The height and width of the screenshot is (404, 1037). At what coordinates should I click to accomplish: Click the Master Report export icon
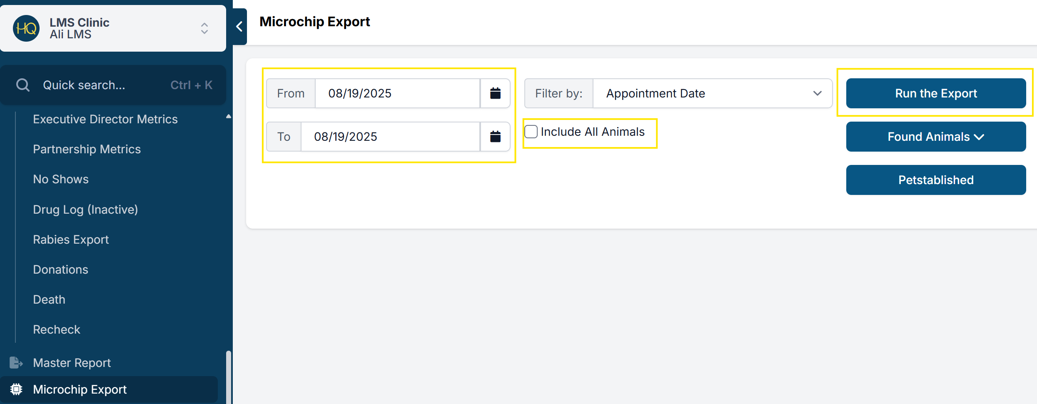click(x=16, y=363)
